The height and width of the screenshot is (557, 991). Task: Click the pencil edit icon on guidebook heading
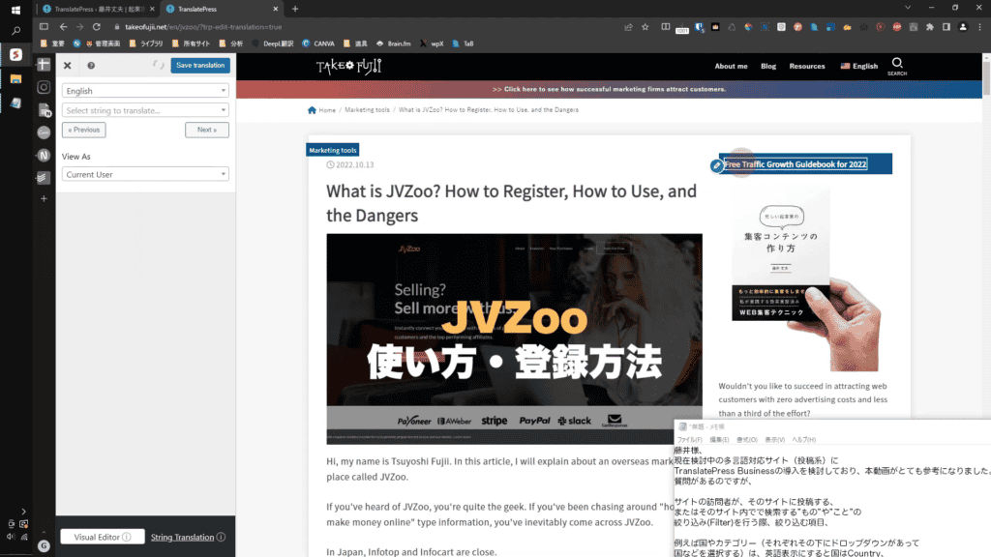(716, 165)
